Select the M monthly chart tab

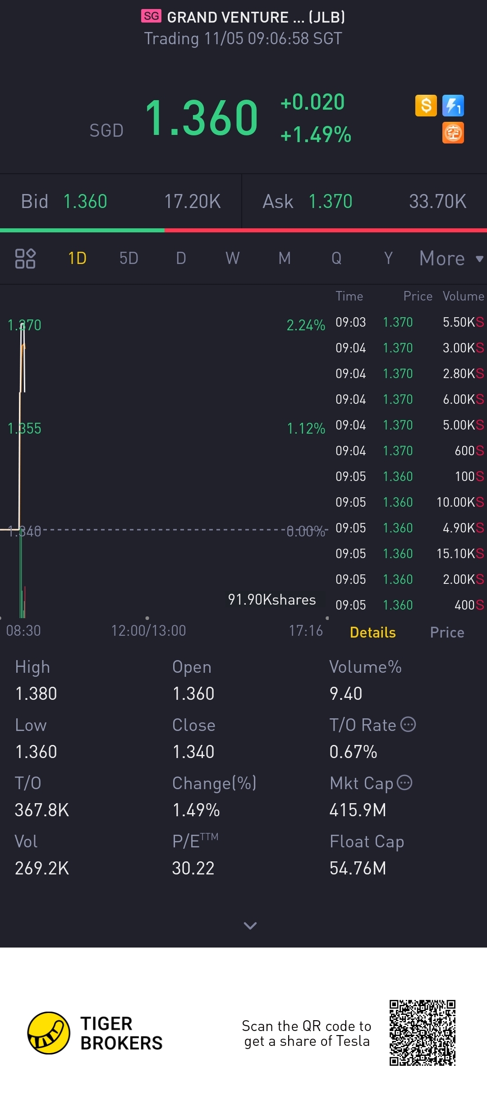[285, 259]
